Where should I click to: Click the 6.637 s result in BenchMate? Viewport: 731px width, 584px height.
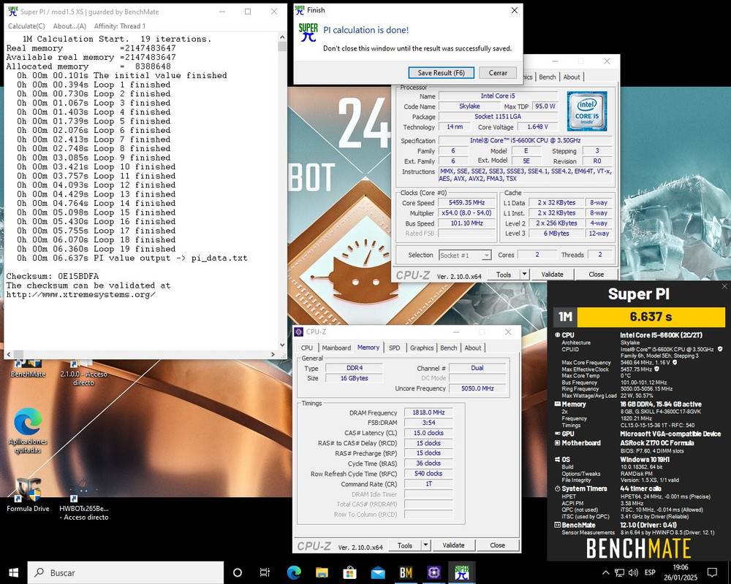coord(651,317)
